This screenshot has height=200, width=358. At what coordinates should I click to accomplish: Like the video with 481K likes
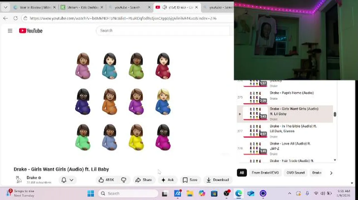click(x=106, y=180)
